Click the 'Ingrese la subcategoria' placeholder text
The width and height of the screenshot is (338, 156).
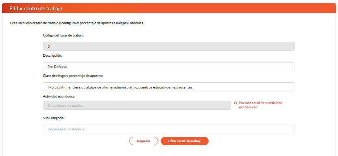66,129
